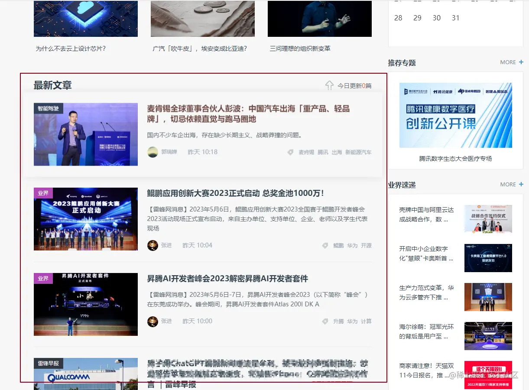
Task: Open MORE link for 推荐专题
Action: 508,62
